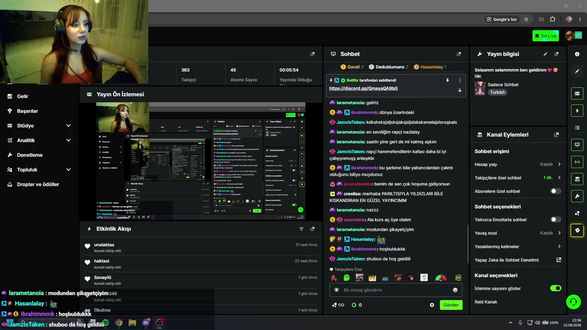Toggle the lightning activity feed icon
587x330 pixels.
(x=577, y=110)
